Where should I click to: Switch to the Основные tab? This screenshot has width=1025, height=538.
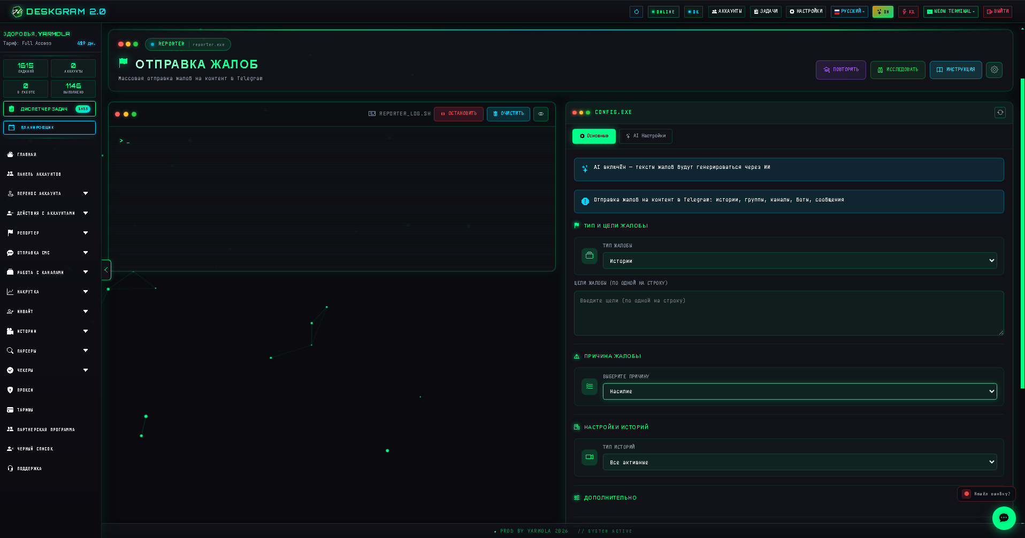pyautogui.click(x=594, y=136)
